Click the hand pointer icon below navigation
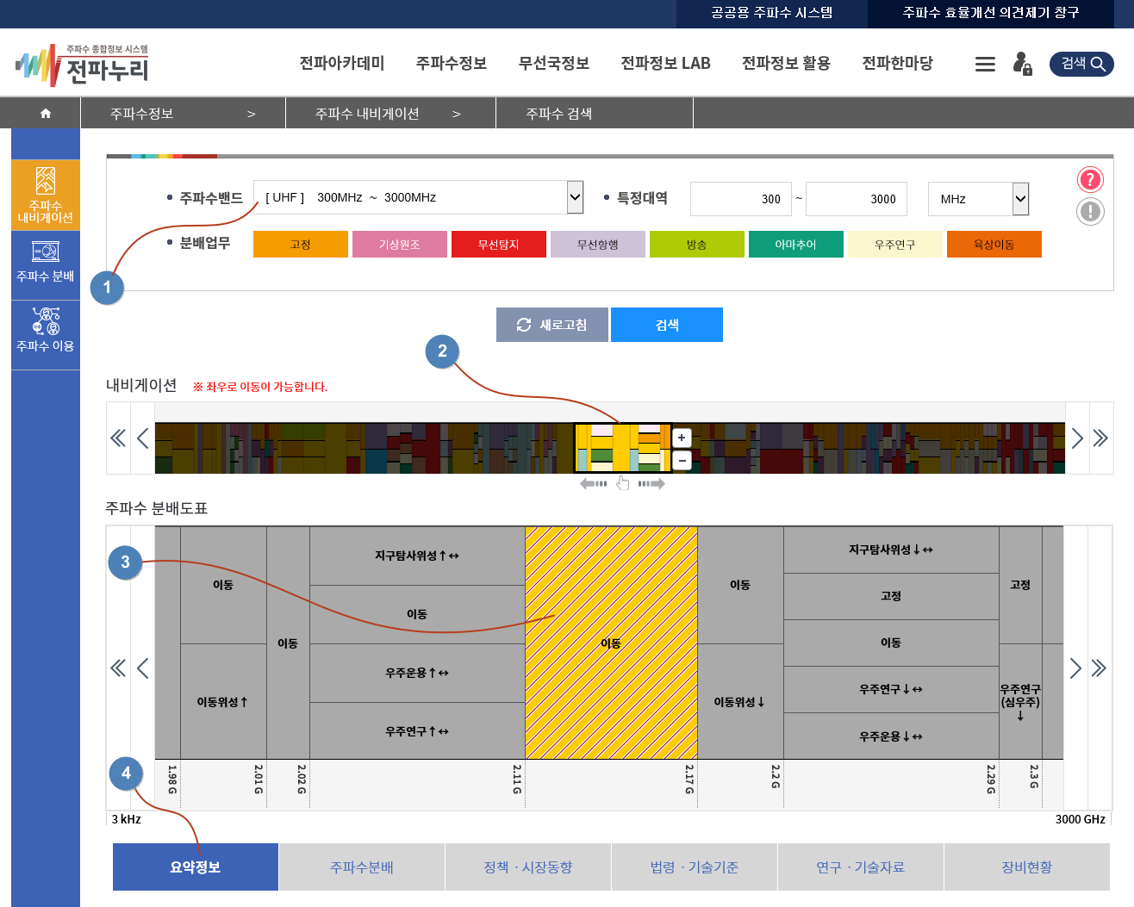Viewport: 1134px width, 907px height. [622, 484]
